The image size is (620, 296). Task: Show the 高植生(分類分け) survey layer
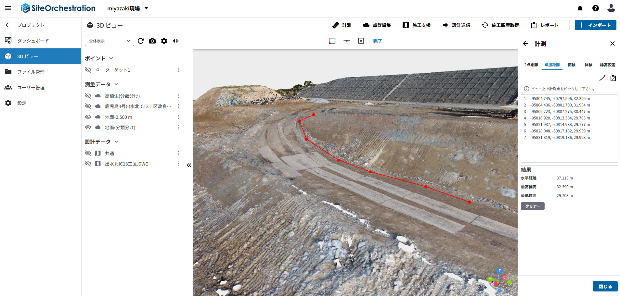[x=88, y=96]
